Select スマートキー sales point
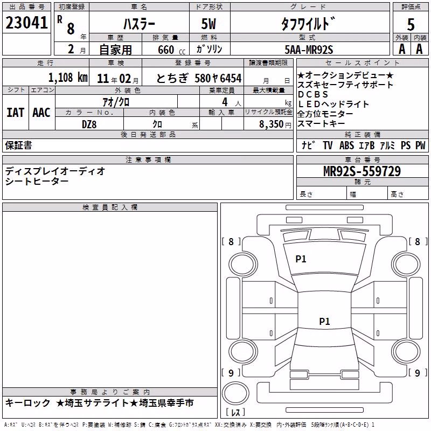The image size is (431, 431). tap(321, 123)
